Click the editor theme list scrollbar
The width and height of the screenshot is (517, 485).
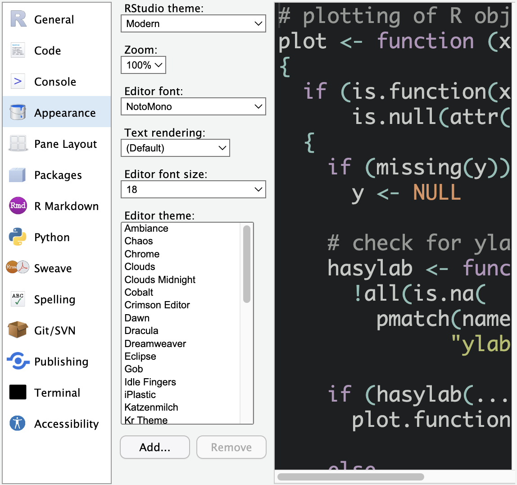click(x=247, y=264)
